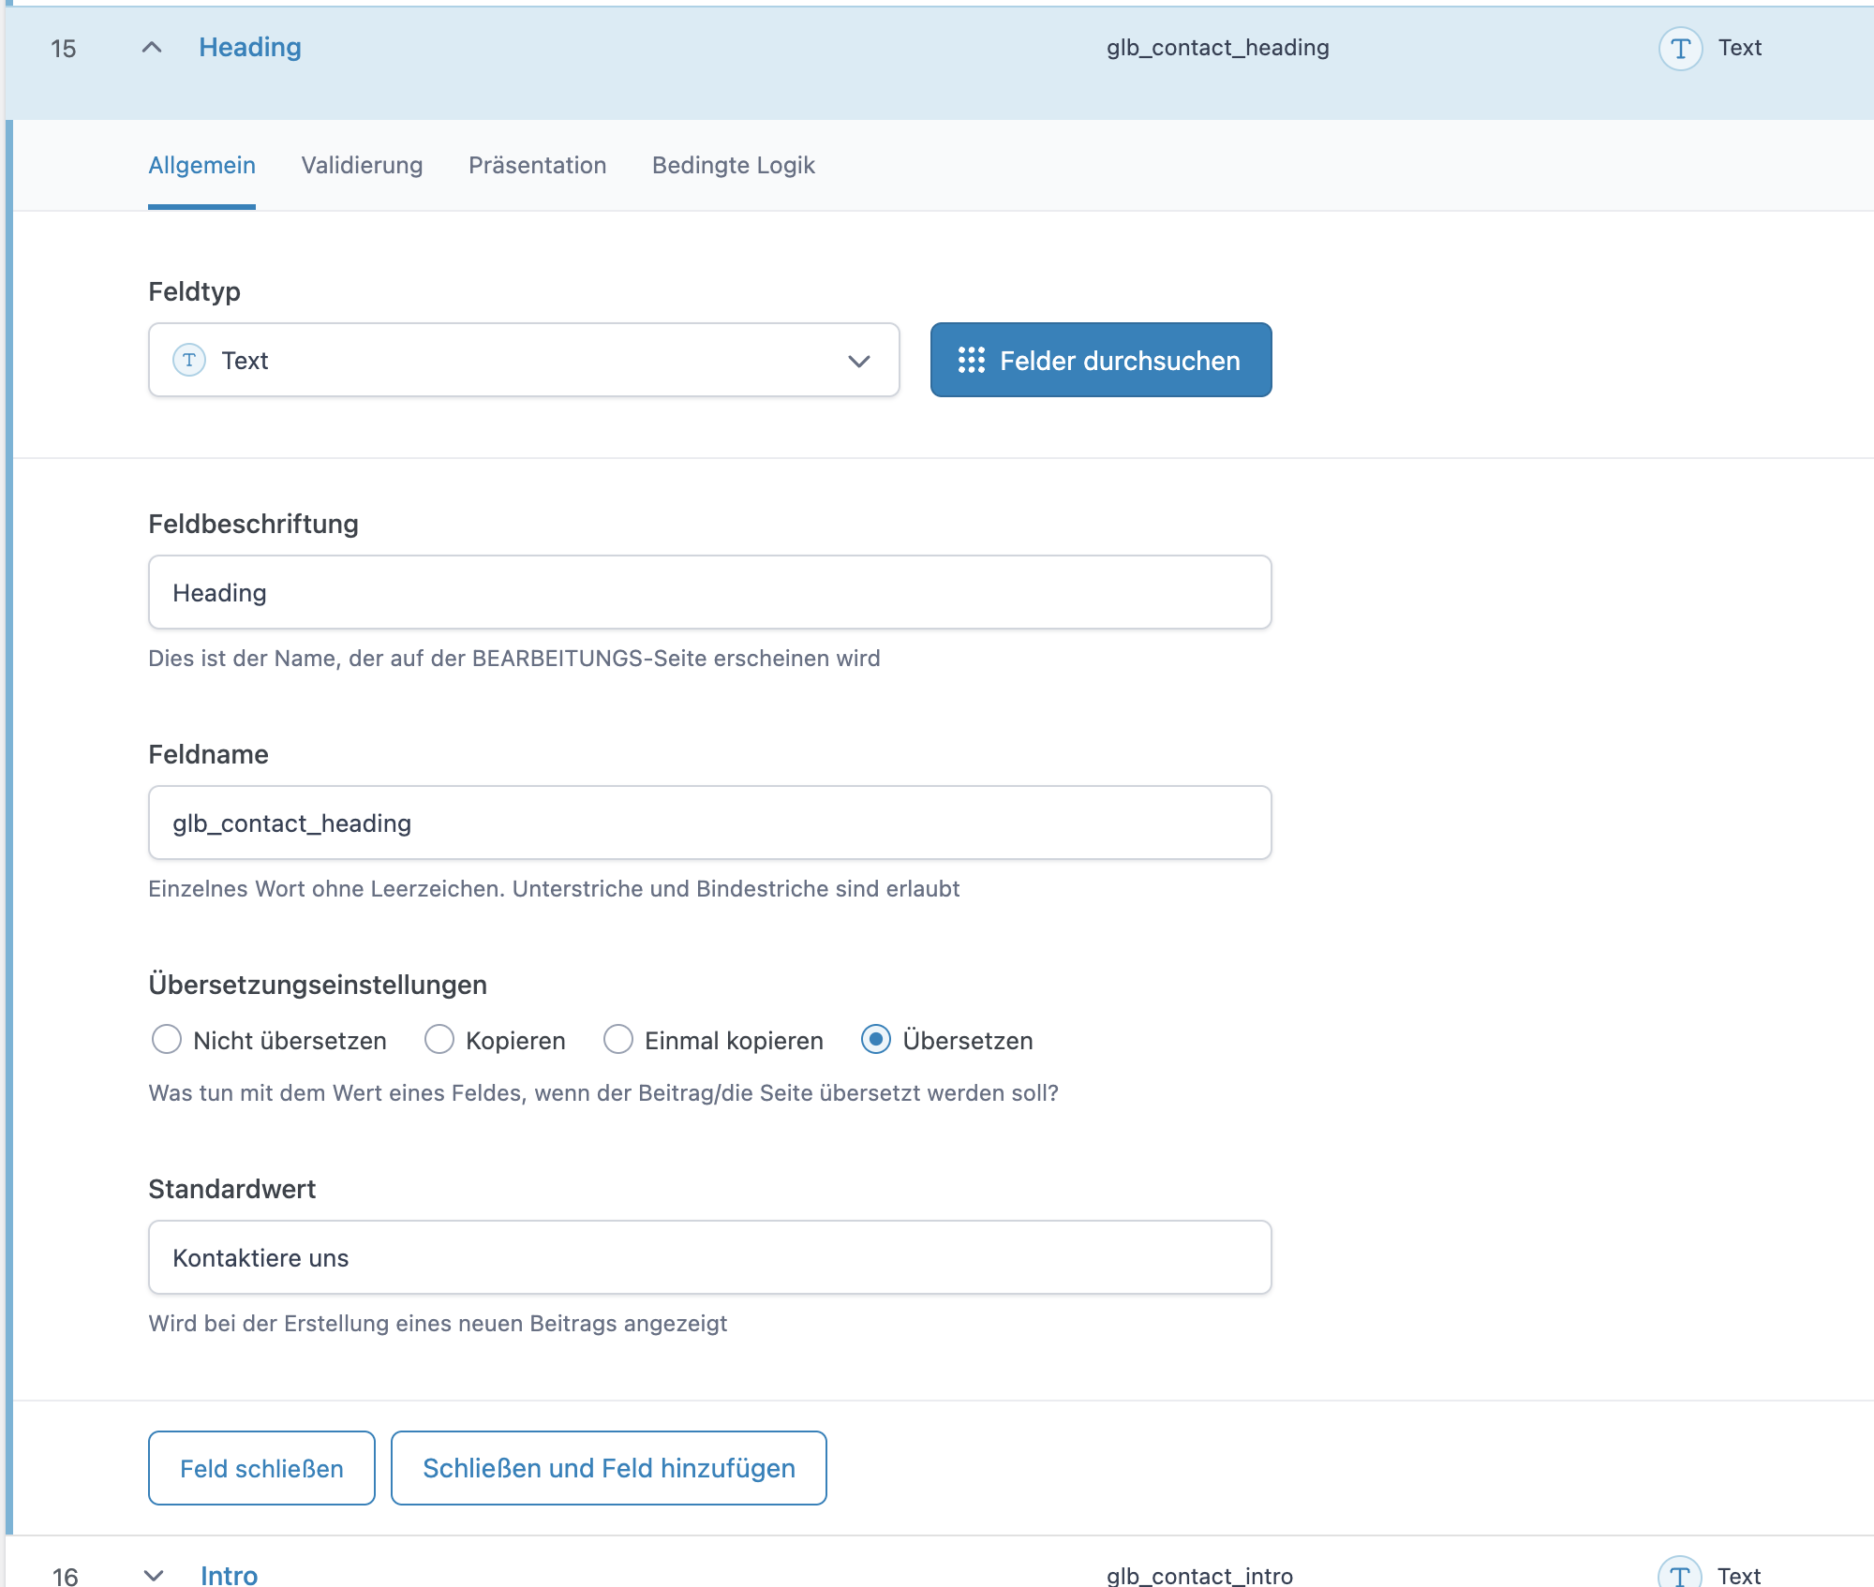This screenshot has width=1874, height=1587.
Task: Click the Text type icon in Heading row
Action: pyautogui.click(x=1680, y=48)
